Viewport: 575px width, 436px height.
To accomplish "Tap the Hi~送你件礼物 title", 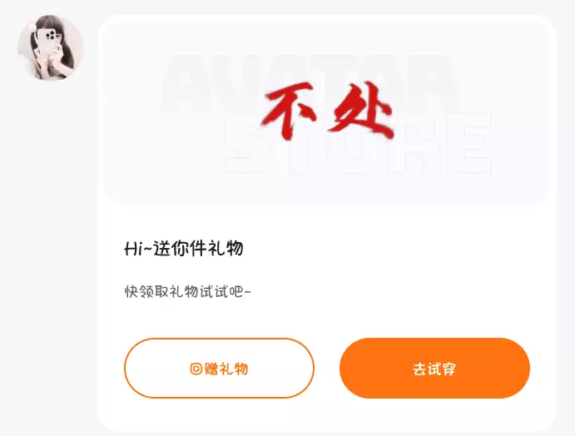I will click(184, 248).
